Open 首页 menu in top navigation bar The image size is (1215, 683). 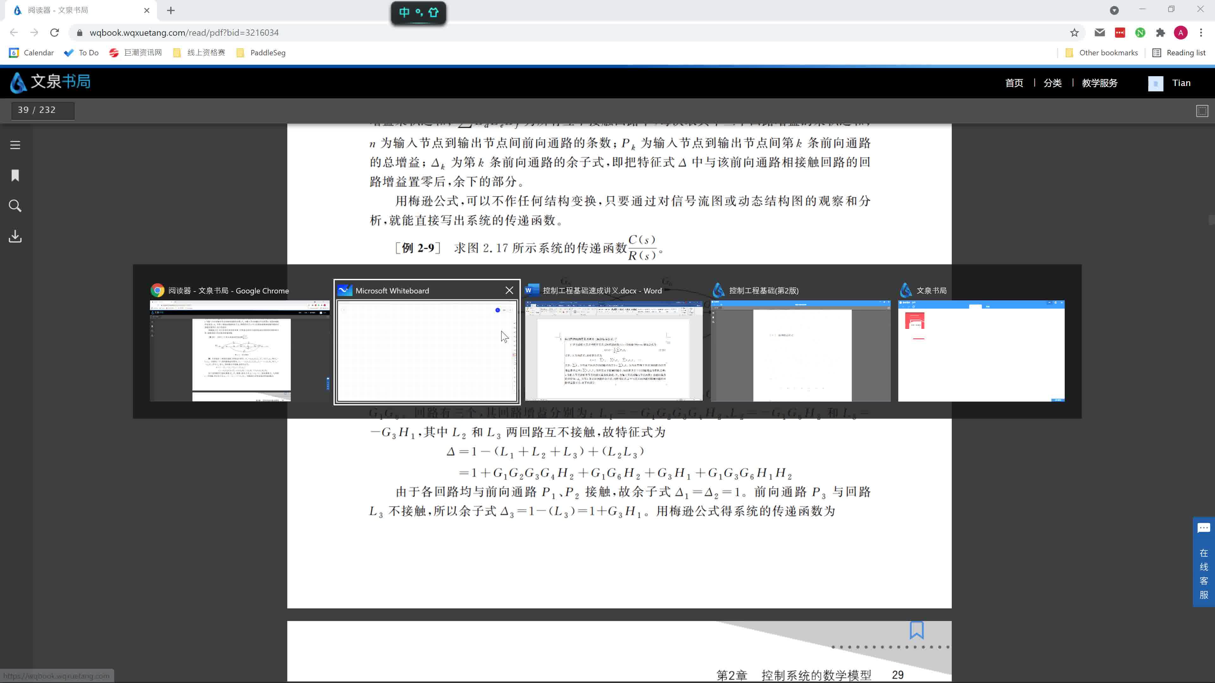coord(1015,83)
